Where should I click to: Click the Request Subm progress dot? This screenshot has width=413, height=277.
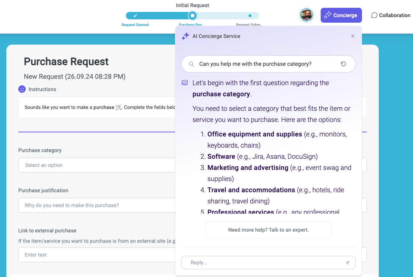point(250,16)
